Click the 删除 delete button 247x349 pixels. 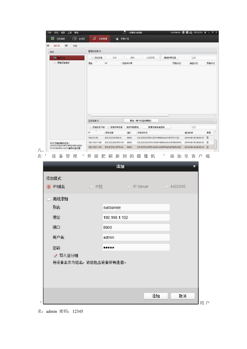[x=133, y=58]
